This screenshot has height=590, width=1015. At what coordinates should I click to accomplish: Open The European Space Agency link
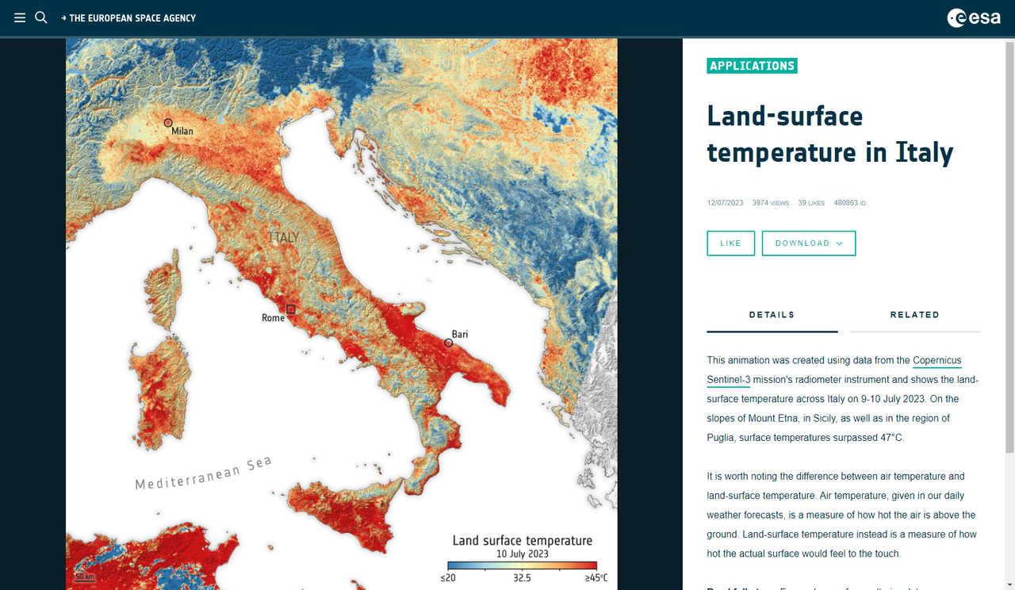(128, 17)
